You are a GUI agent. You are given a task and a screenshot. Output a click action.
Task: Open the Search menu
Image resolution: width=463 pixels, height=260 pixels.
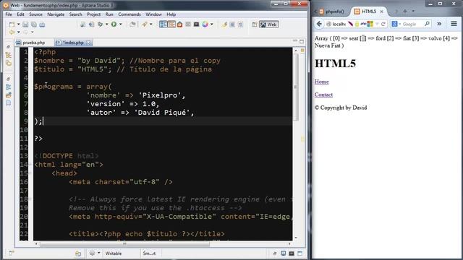pyautogui.click(x=75, y=14)
